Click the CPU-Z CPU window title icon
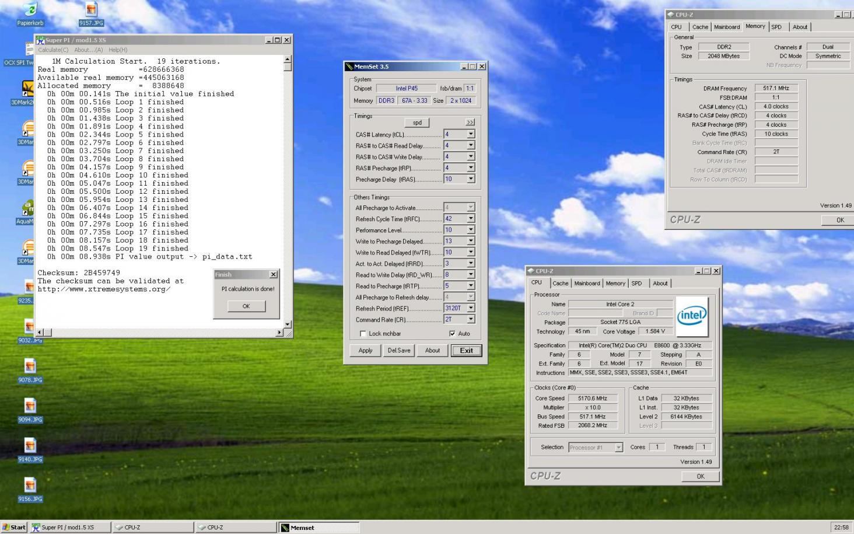854x534 pixels. pos(531,271)
